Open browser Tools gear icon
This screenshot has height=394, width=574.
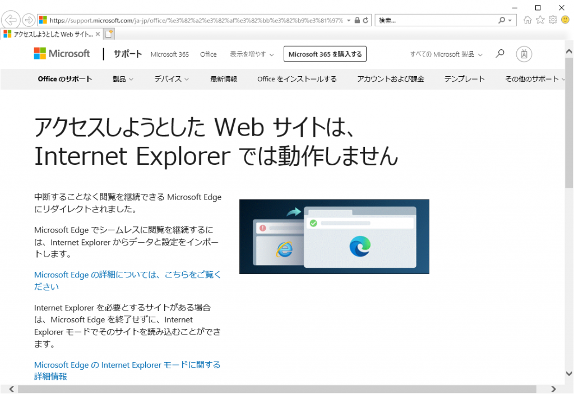coord(552,20)
